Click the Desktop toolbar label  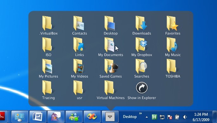(130, 117)
